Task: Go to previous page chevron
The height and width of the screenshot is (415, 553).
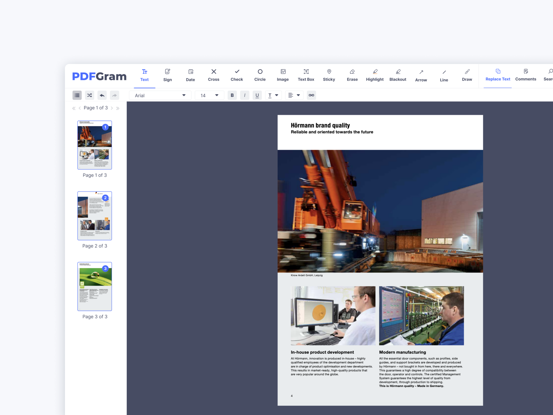Action: 80,108
